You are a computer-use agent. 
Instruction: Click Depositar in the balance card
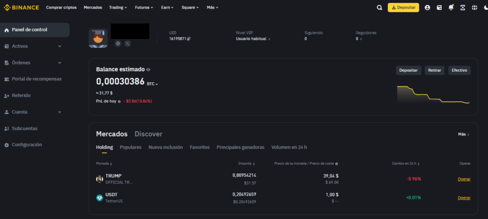coord(408,70)
